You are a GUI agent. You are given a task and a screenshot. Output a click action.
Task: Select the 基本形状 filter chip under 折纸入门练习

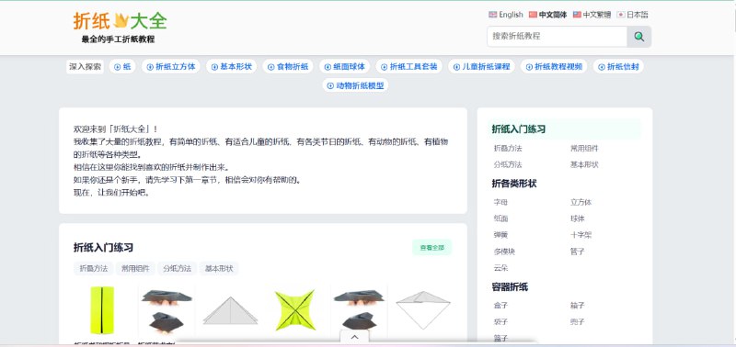[x=219, y=269]
